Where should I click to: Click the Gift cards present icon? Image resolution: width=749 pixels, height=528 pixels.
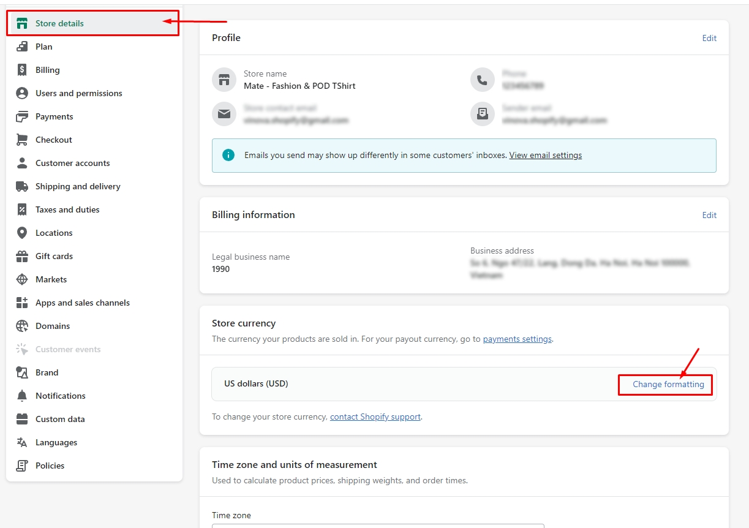(x=22, y=256)
